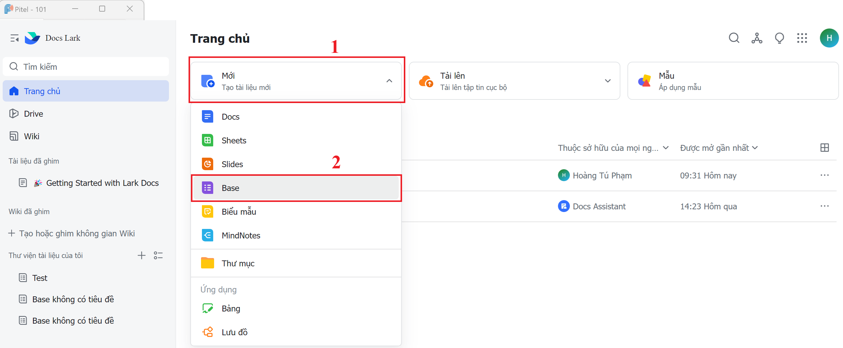Image resolution: width=843 pixels, height=348 pixels.
Task: Open the user profile avatar
Action: click(829, 38)
